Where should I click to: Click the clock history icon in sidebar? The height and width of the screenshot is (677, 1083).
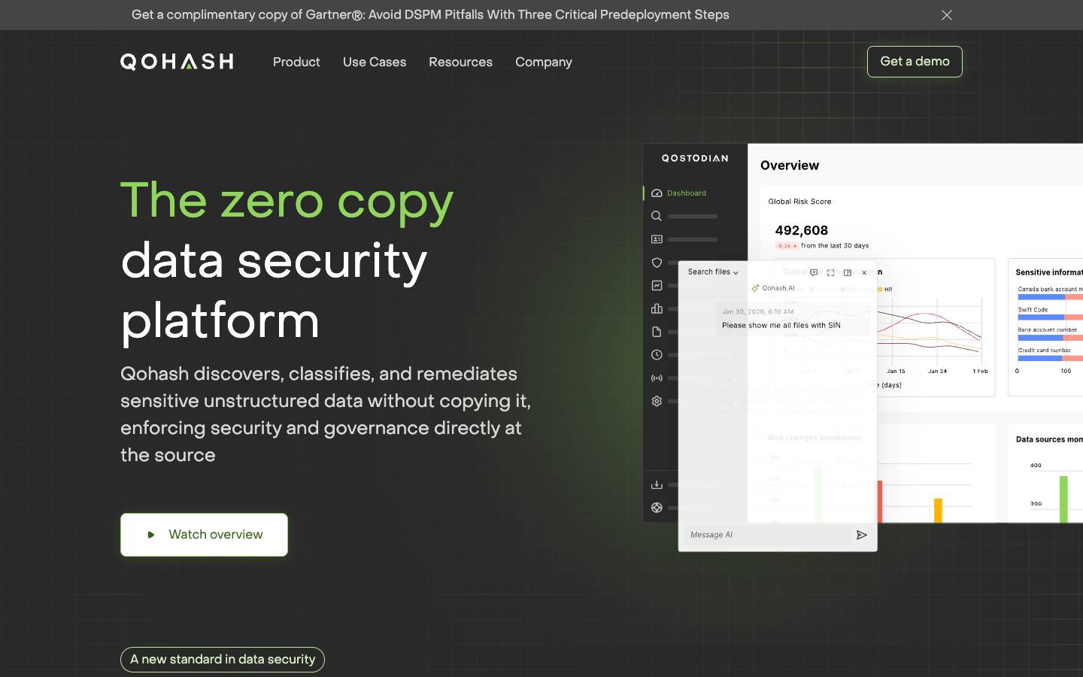click(657, 355)
